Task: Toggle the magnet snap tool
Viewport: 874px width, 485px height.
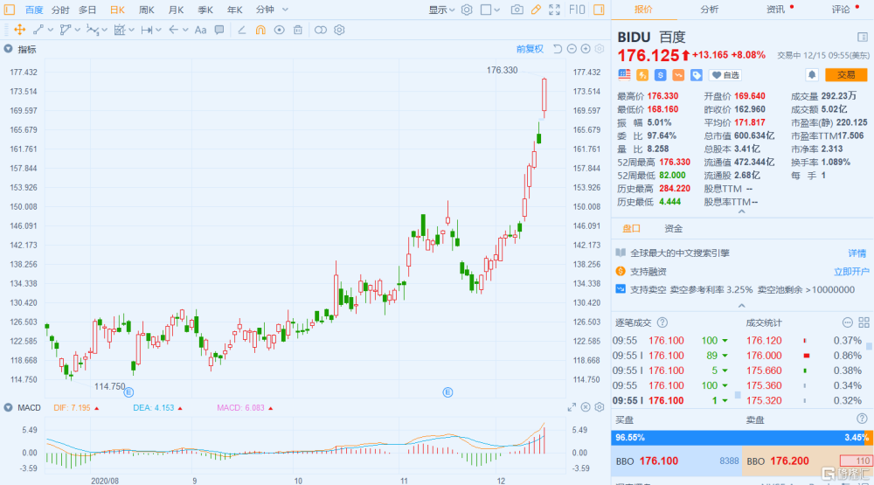Action: [x=260, y=30]
